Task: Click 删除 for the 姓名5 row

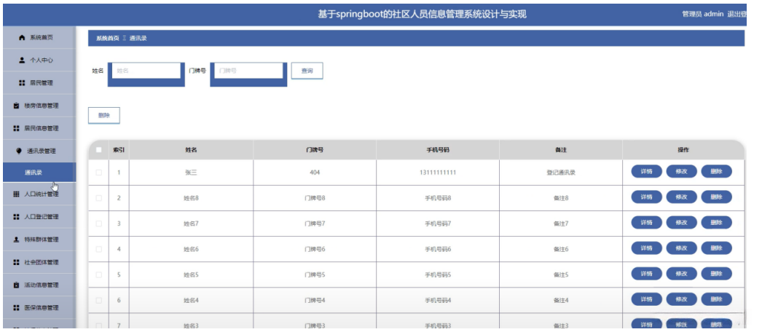Action: (716, 274)
